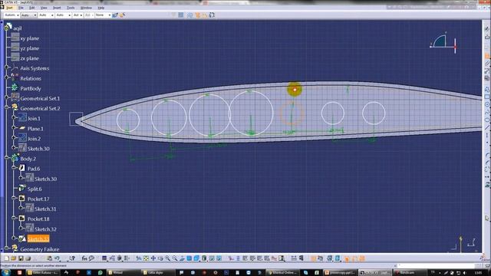Click the Save icon in bottom toolbar

(x=21, y=258)
